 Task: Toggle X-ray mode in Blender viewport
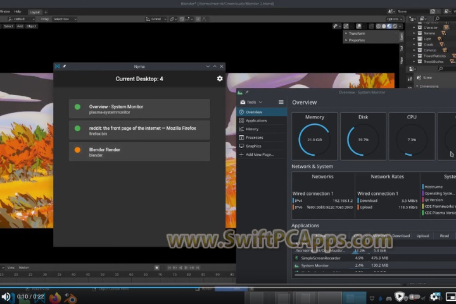coord(371,26)
